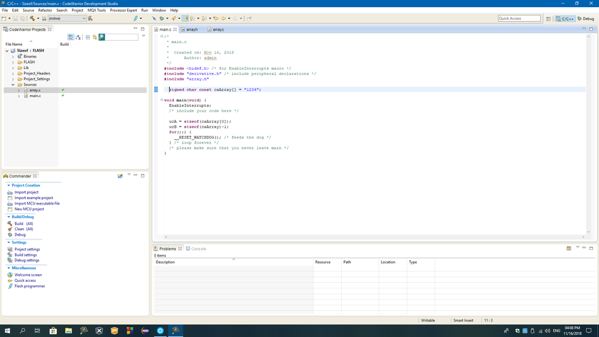Expand the Project_Headers folder
This screenshot has width=599, height=337.
coord(13,73)
